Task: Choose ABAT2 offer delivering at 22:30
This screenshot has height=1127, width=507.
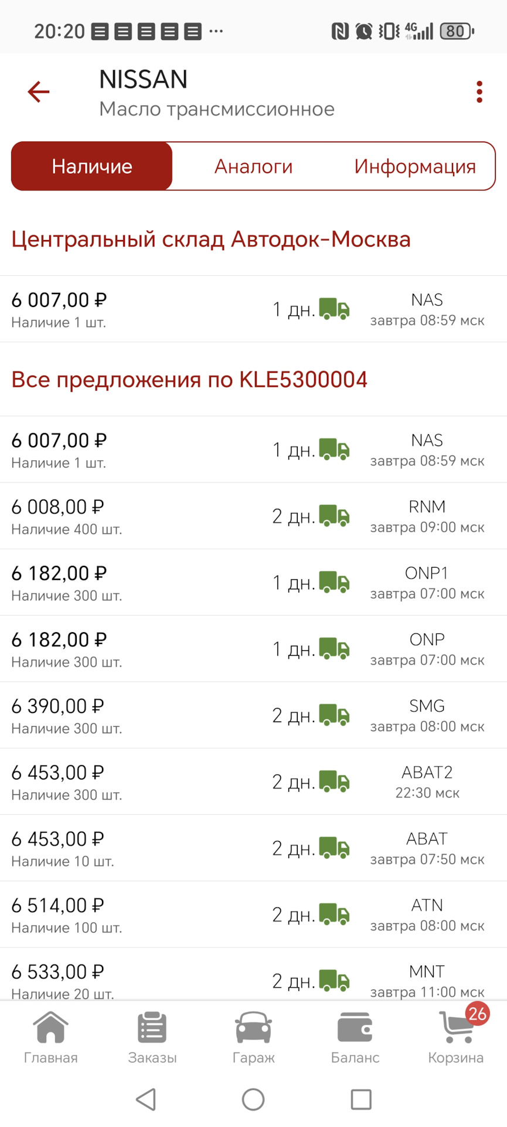Action: coord(253,781)
